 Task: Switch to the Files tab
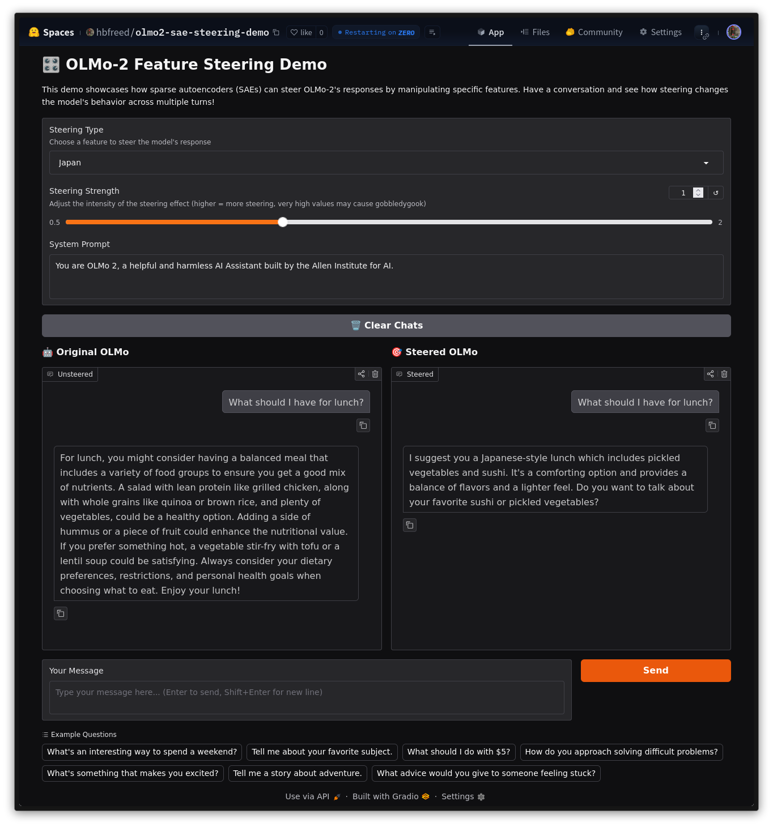[535, 32]
